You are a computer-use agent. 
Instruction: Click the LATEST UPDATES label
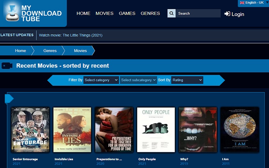point(17,35)
